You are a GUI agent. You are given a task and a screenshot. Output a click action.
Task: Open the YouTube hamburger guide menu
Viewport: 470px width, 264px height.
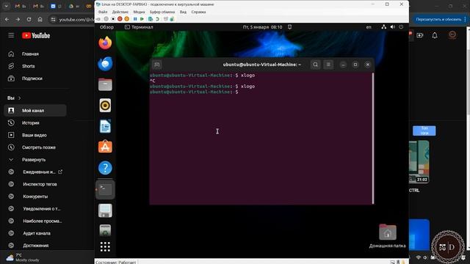tap(11, 35)
